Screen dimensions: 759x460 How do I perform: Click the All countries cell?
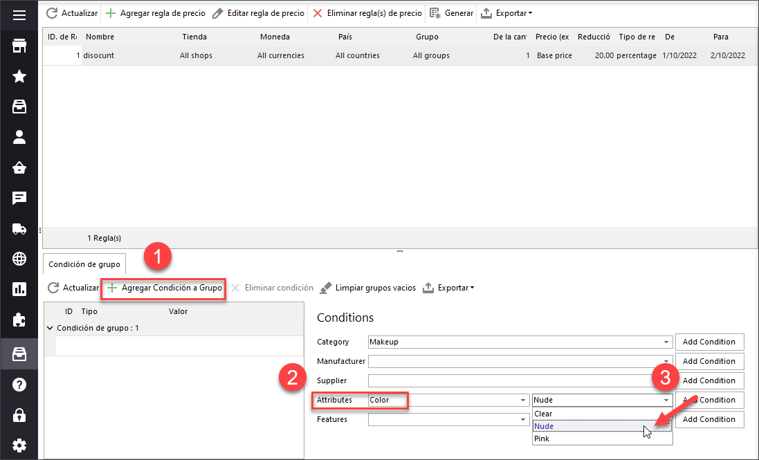tap(358, 55)
